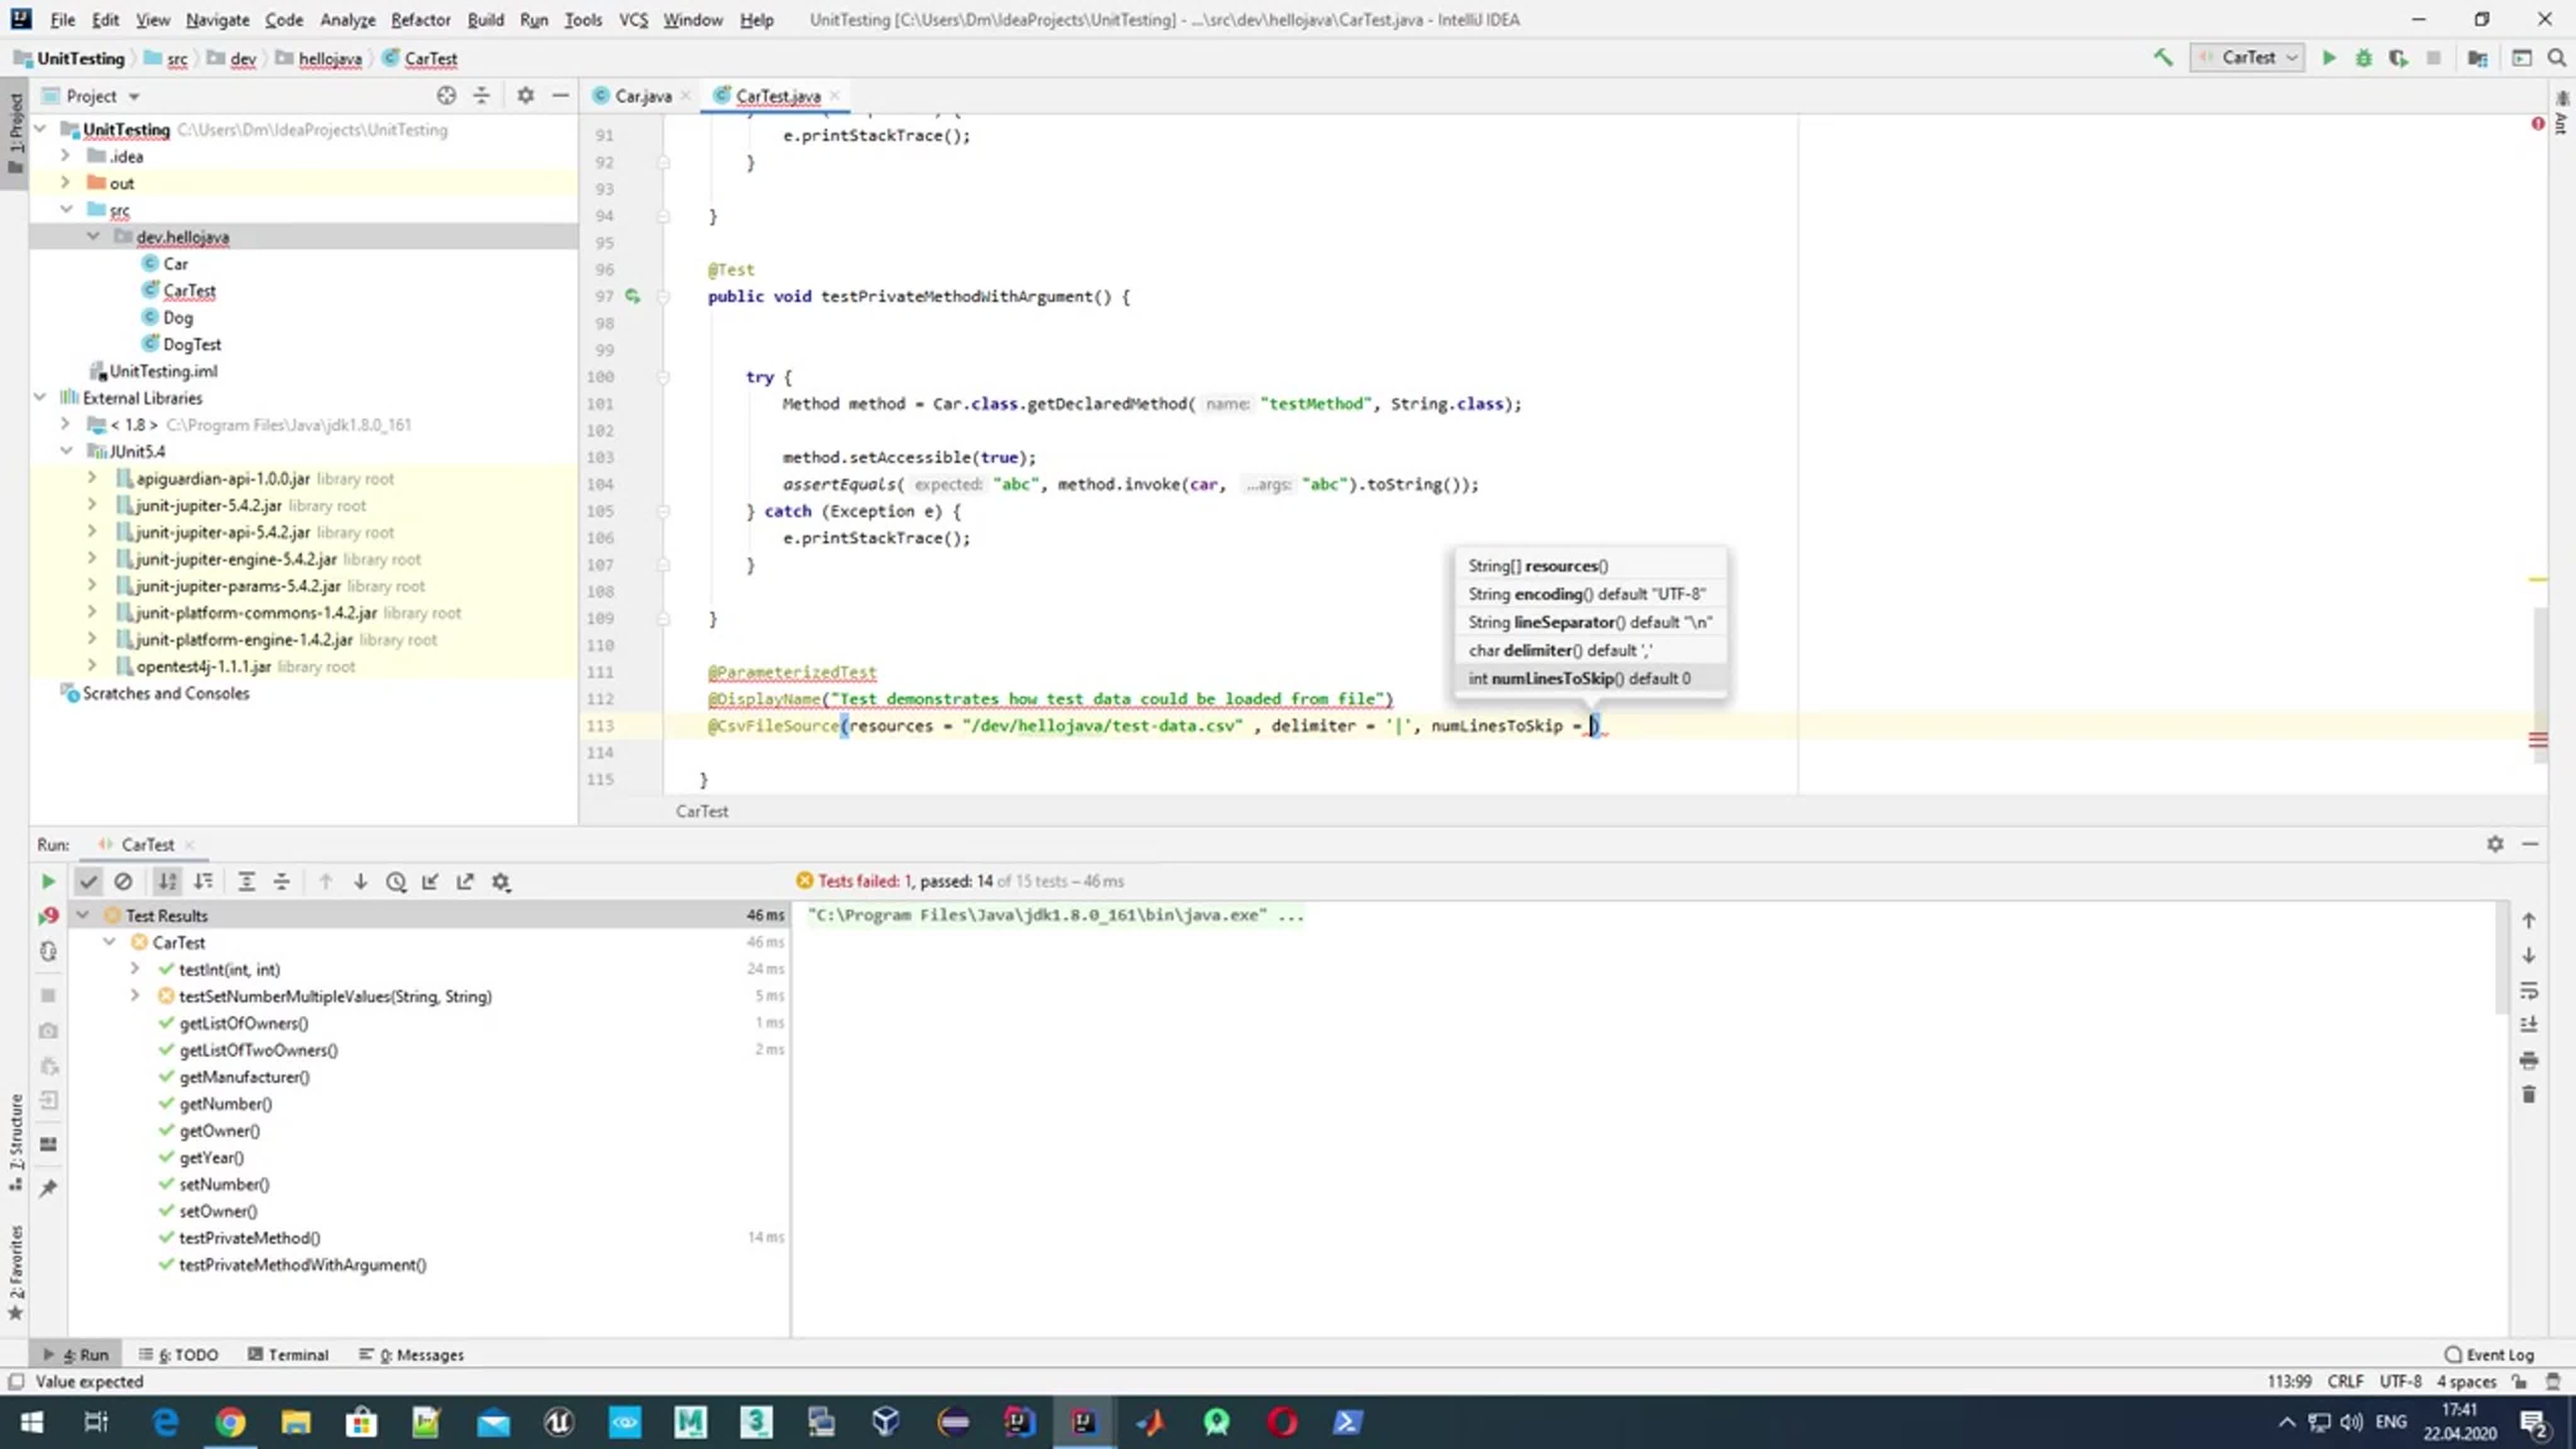Jump to next failed test with down arrow

(x=361, y=881)
